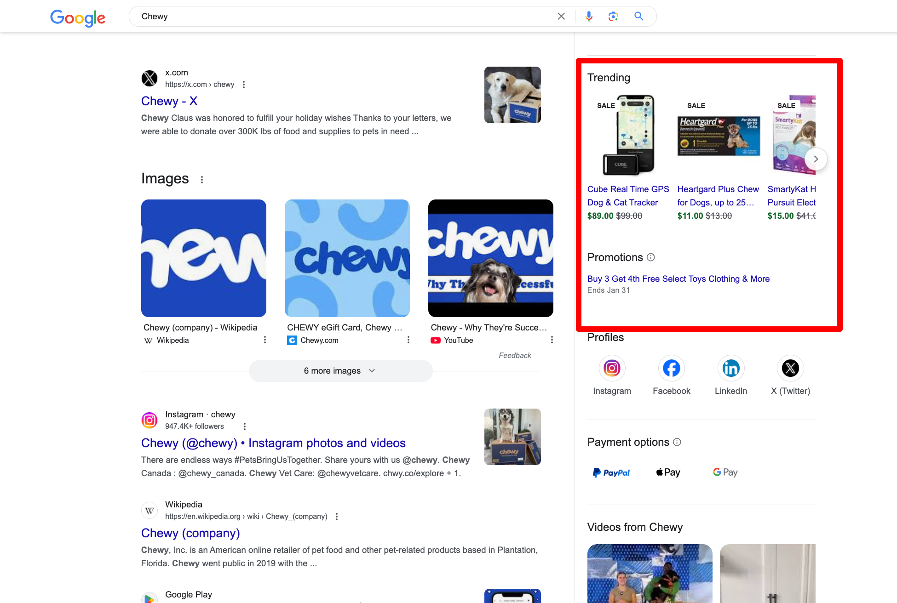This screenshot has width=897, height=603.
Task: Open the three-dot menu on the Wikipedia result
Action: pyautogui.click(x=336, y=516)
